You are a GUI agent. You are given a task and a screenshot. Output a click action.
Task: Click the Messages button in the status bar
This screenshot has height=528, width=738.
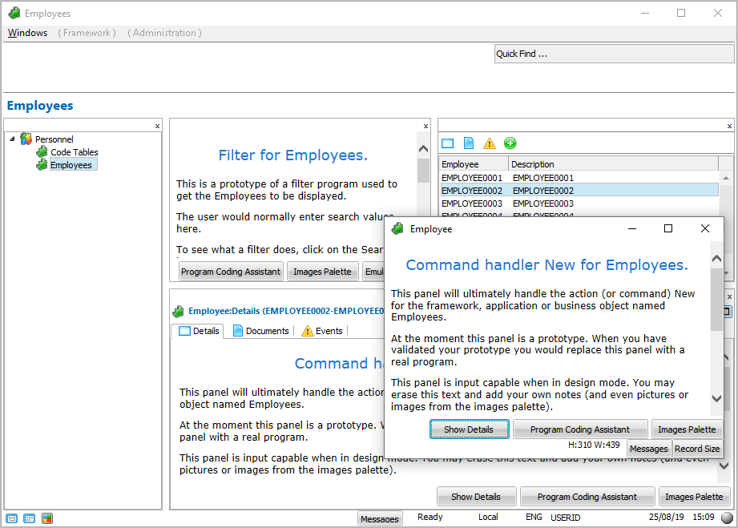(x=380, y=518)
